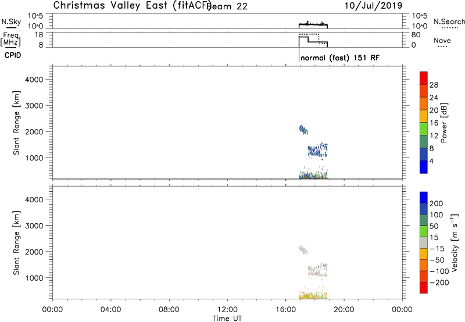Click the gray 2000 km scatter in Velocity panel
The height and width of the screenshot is (322, 465).
pos(303,250)
